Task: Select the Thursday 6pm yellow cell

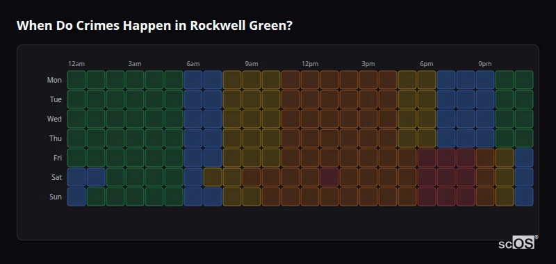Action: 427,138
